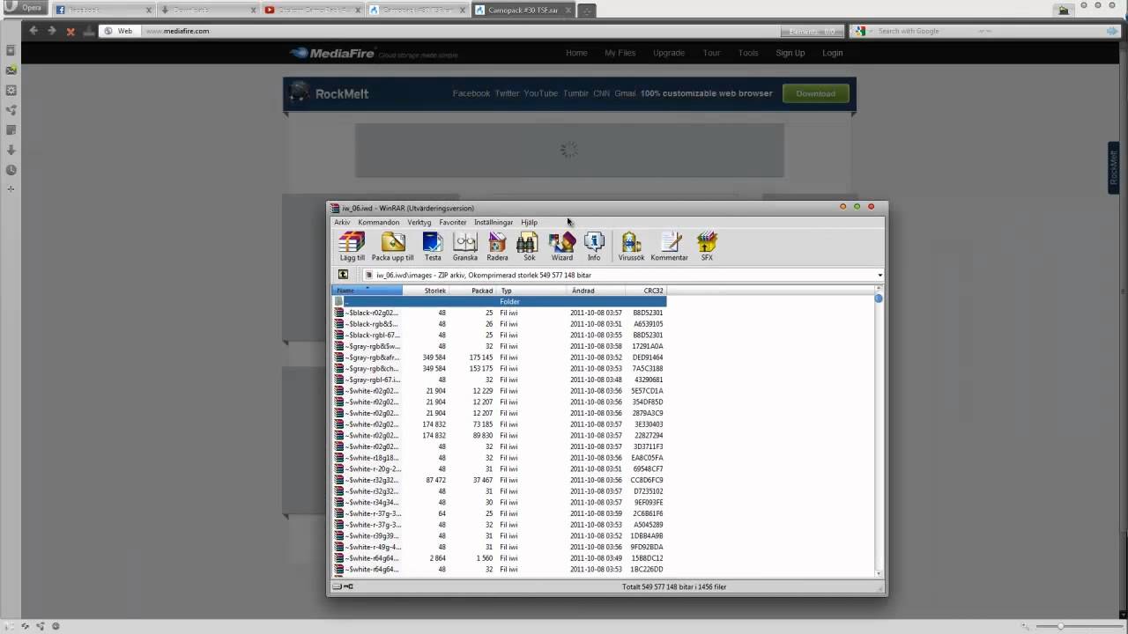Screen dimensions: 1128x634
Task: Open Opera sidebar mail icon
Action: click(11, 70)
